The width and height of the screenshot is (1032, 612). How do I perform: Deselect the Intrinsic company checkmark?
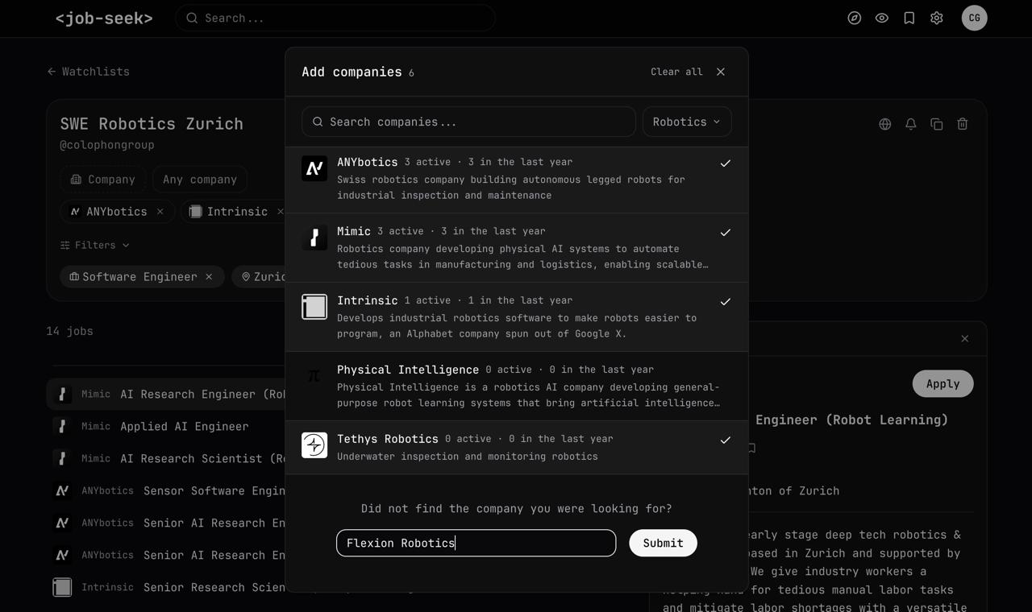(x=726, y=302)
